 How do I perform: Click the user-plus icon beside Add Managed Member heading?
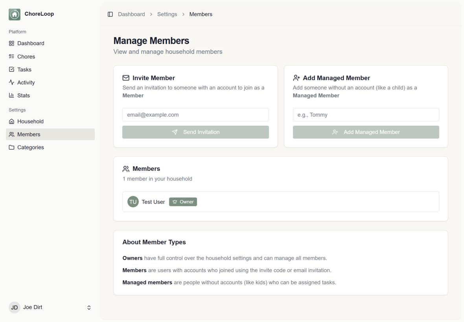296,78
